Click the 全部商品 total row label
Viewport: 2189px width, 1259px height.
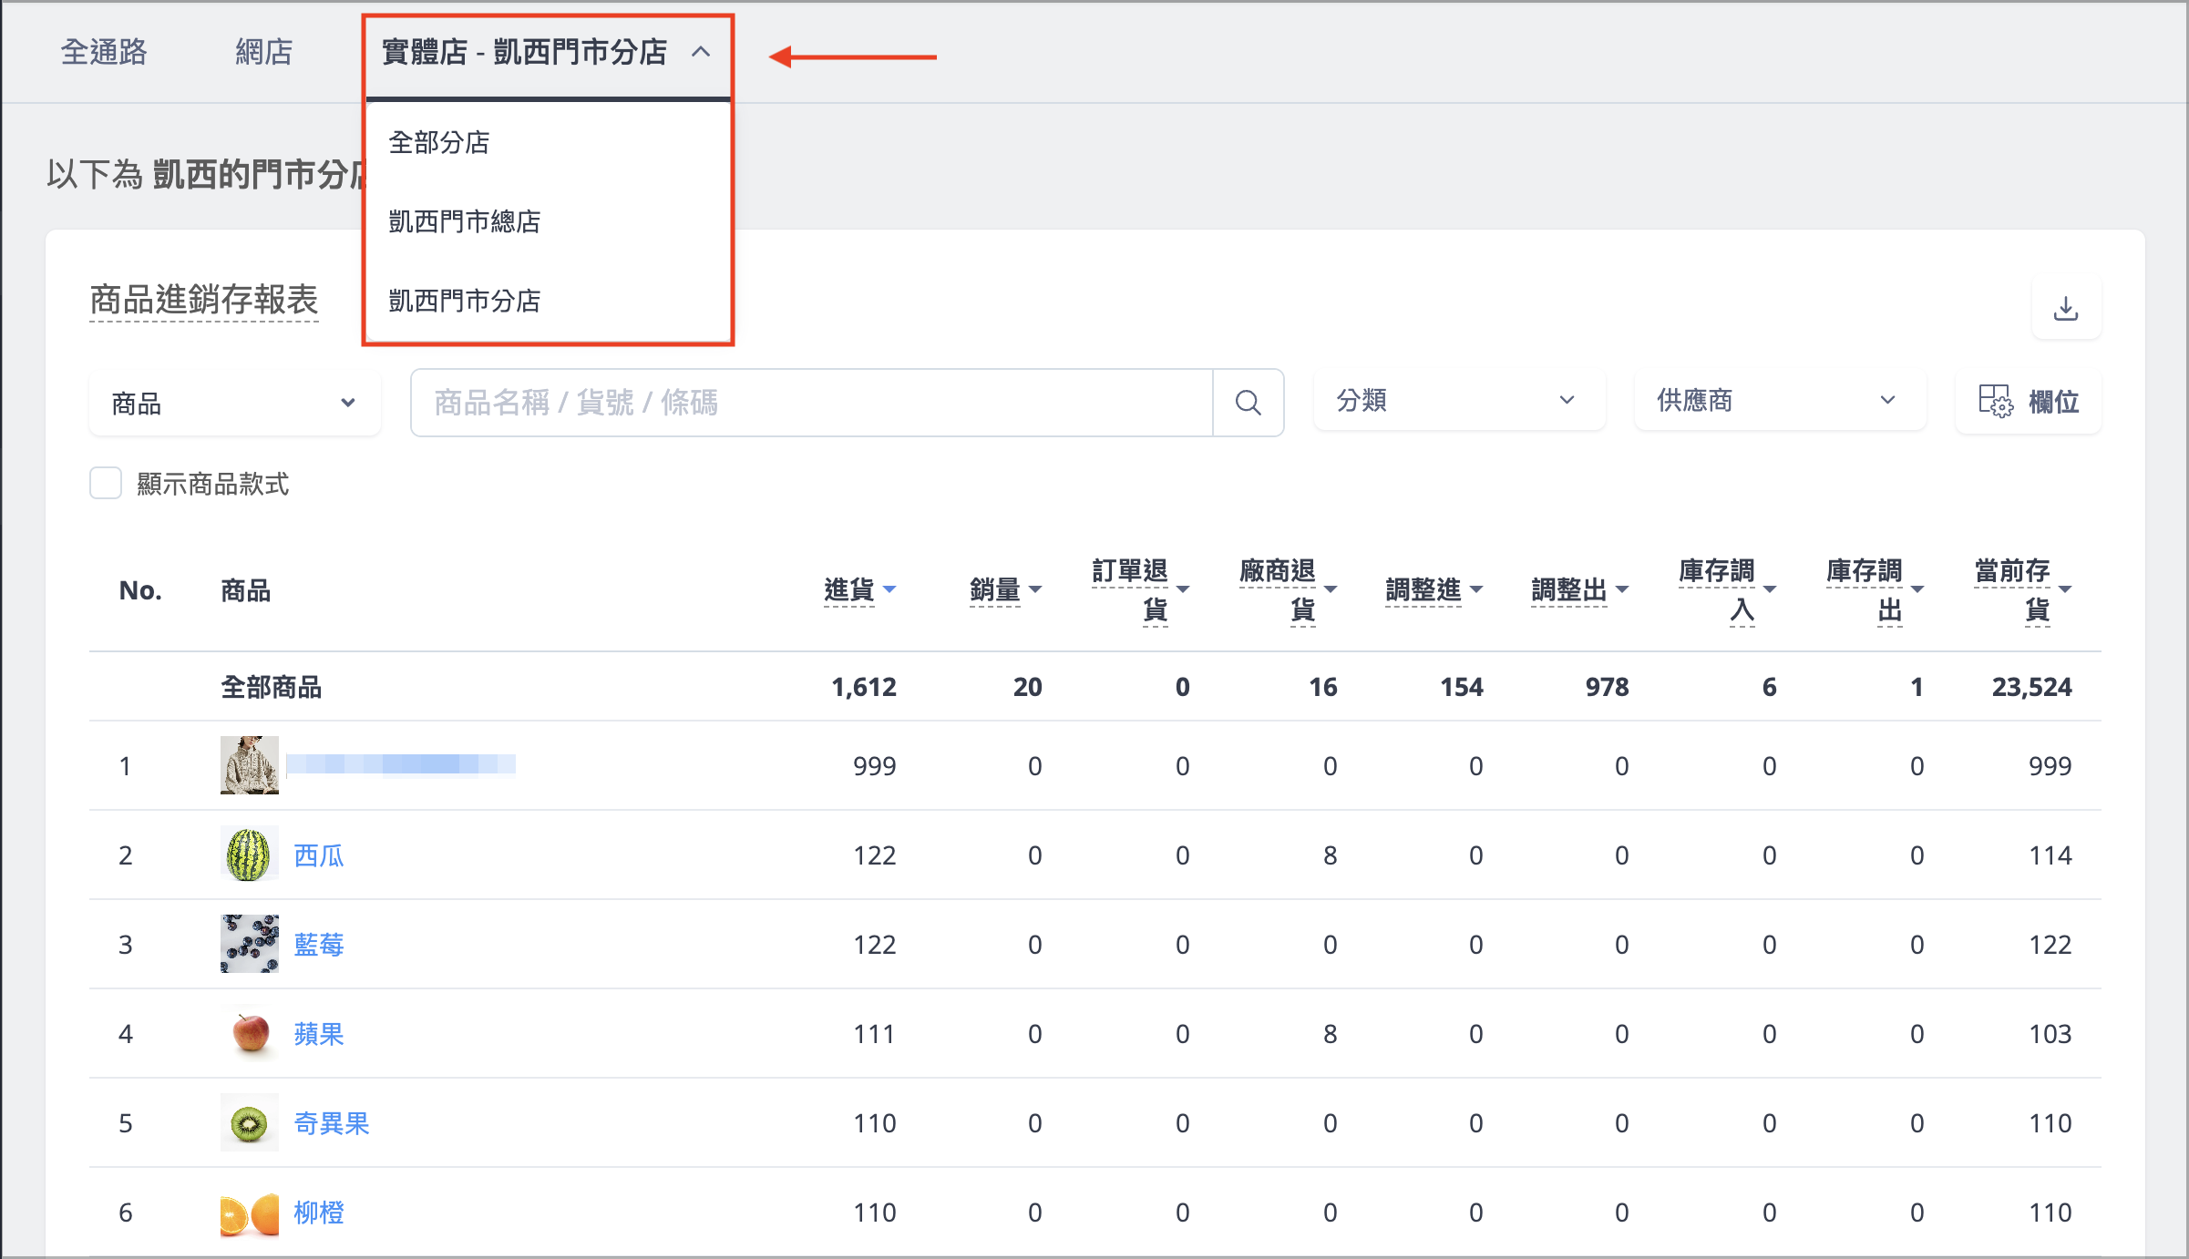pyautogui.click(x=272, y=687)
